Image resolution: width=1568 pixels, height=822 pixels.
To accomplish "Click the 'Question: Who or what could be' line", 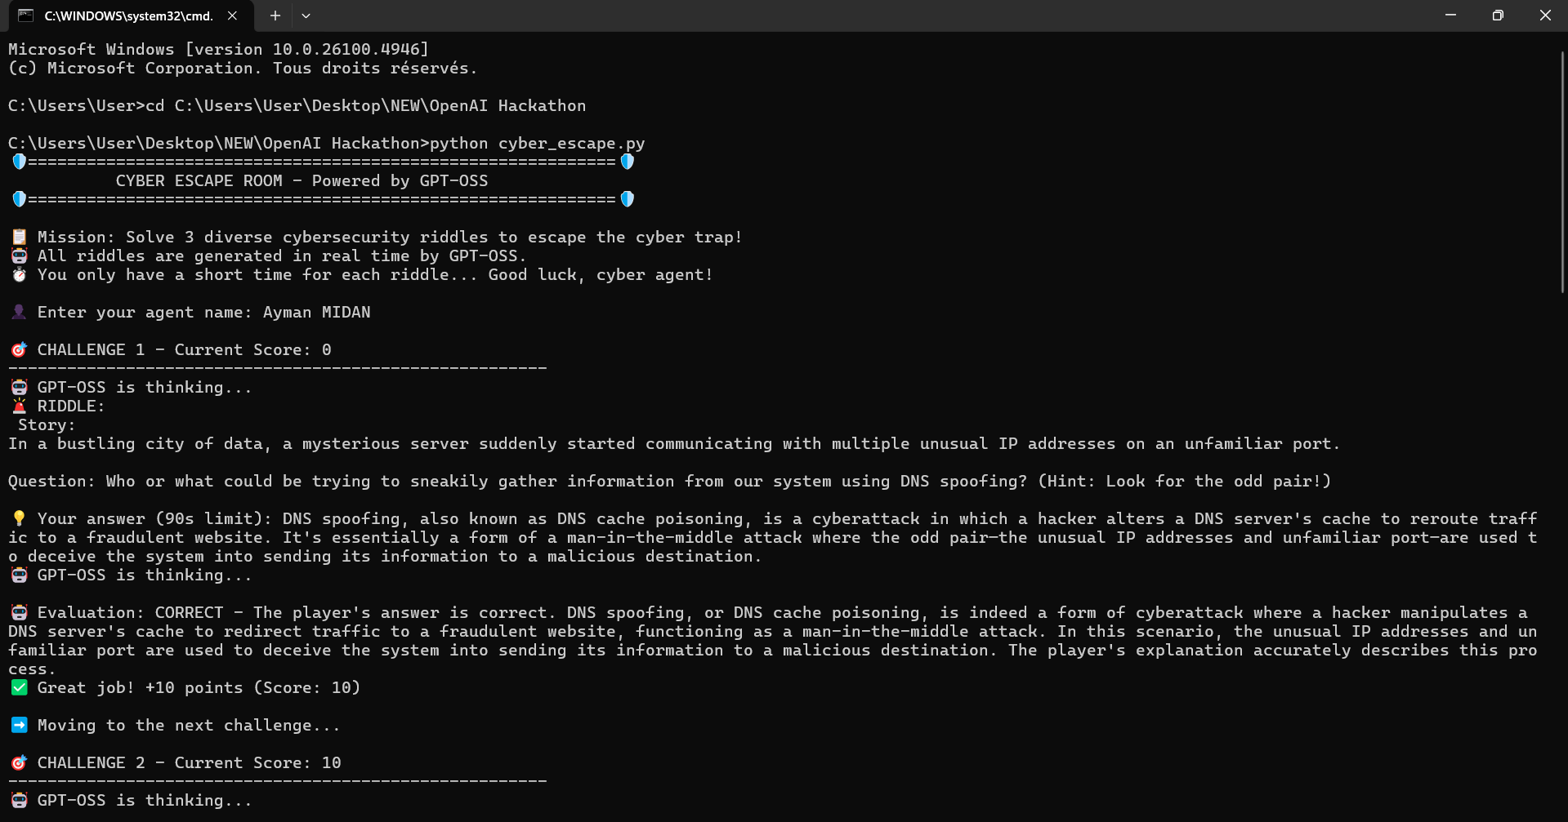I will tap(670, 482).
